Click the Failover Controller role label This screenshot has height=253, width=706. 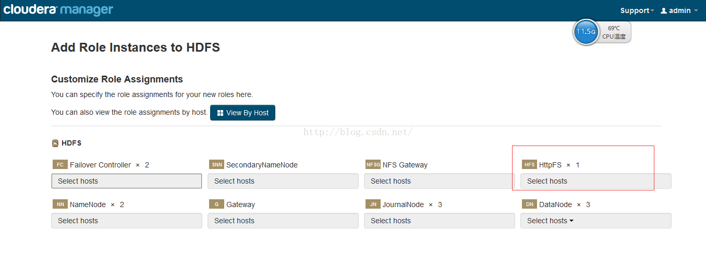pyautogui.click(x=100, y=165)
